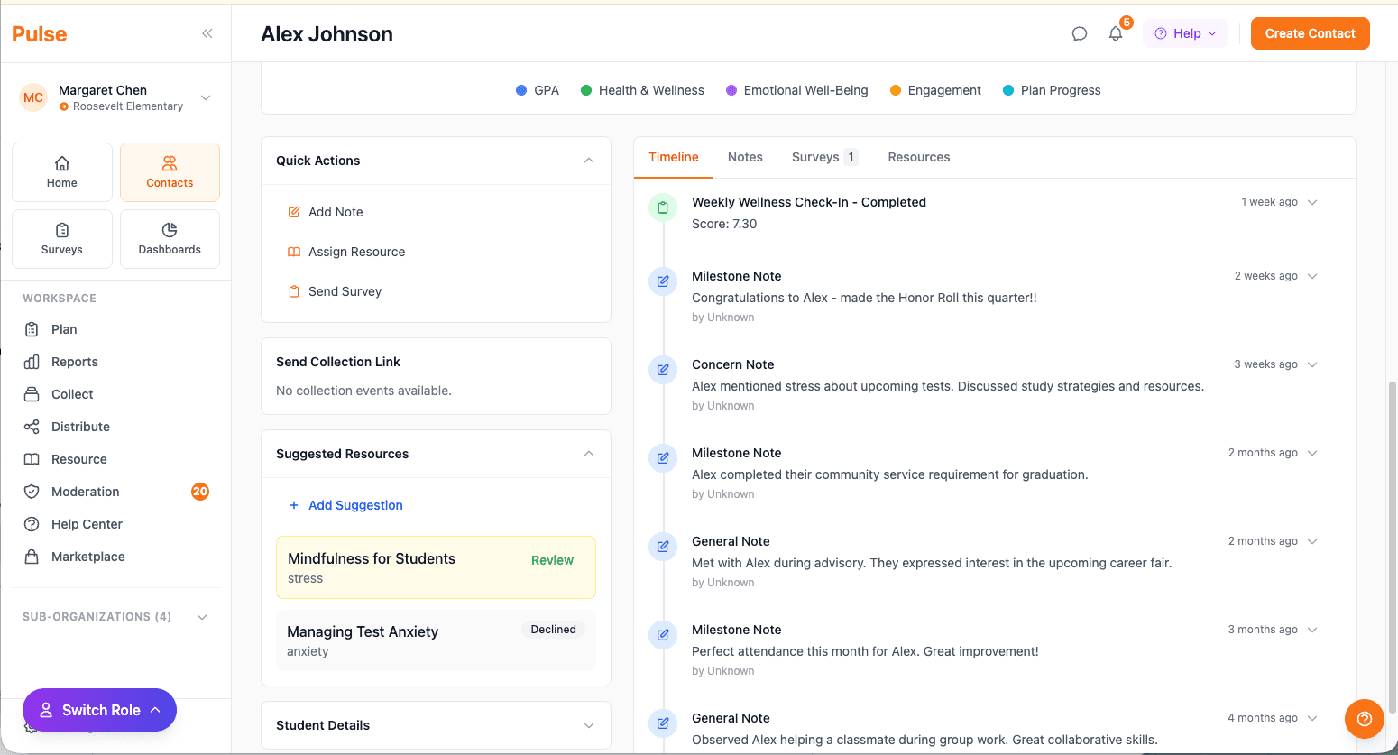Open Moderation from the workspace menu

coord(85,492)
